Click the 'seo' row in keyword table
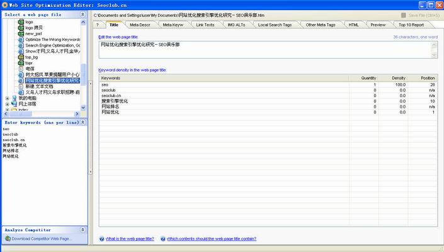The width and height of the screenshot is (444, 252). [268, 84]
